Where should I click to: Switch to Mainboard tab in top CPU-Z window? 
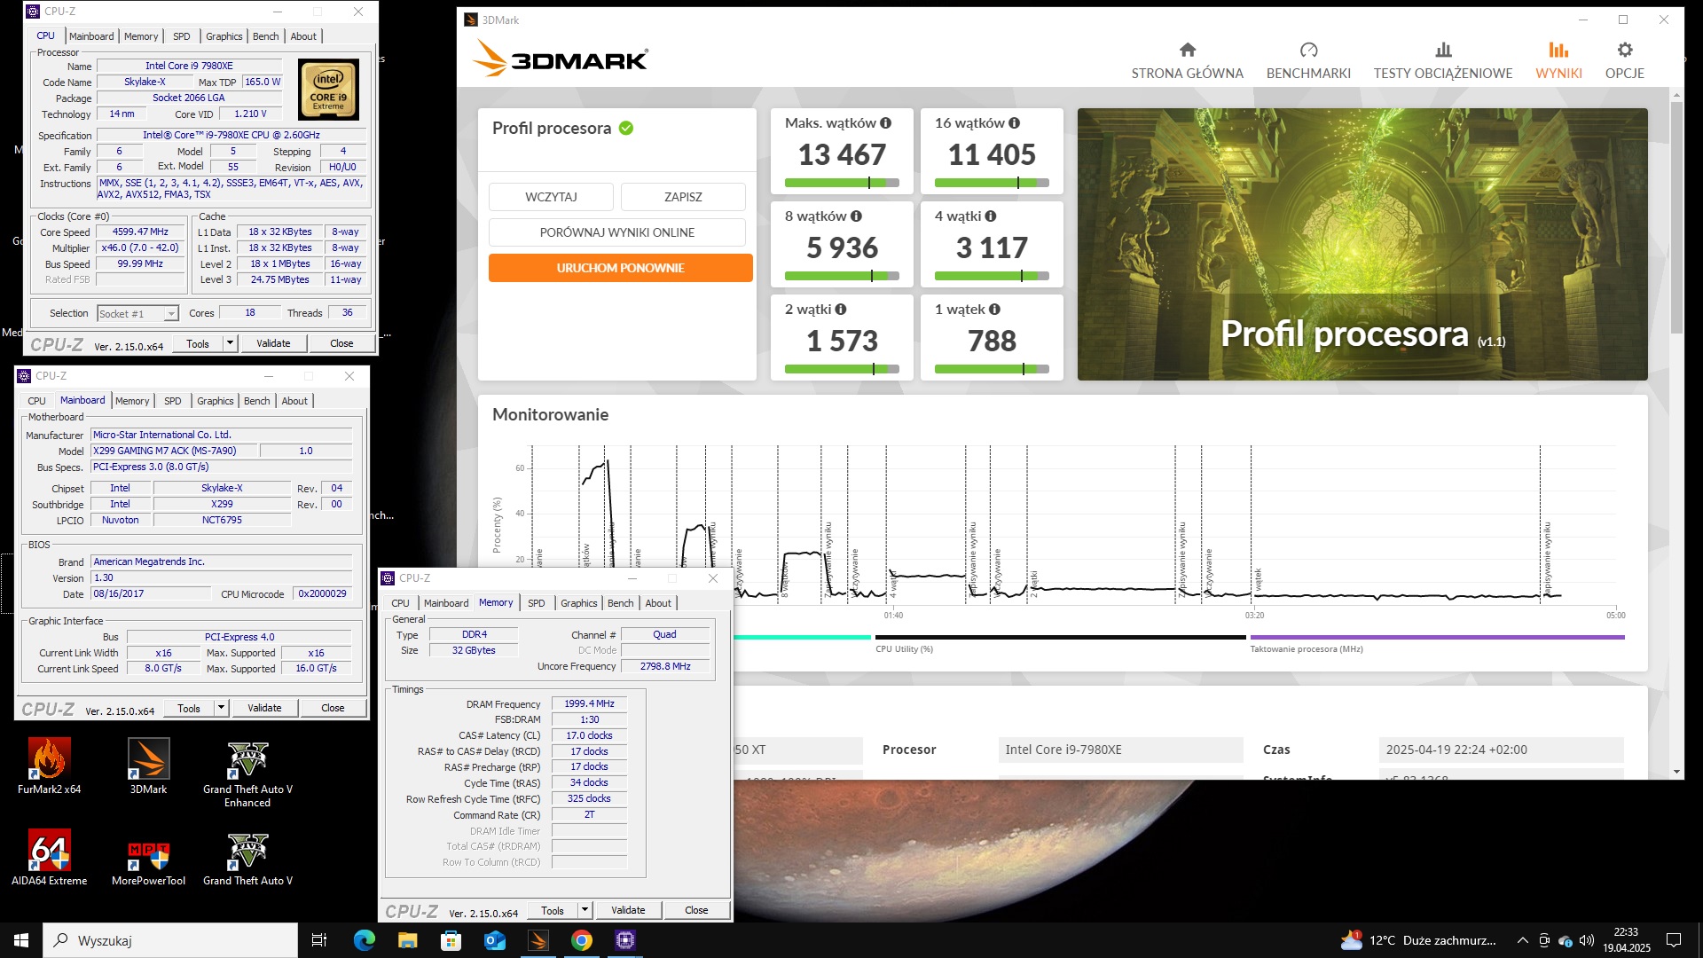pyautogui.click(x=91, y=36)
